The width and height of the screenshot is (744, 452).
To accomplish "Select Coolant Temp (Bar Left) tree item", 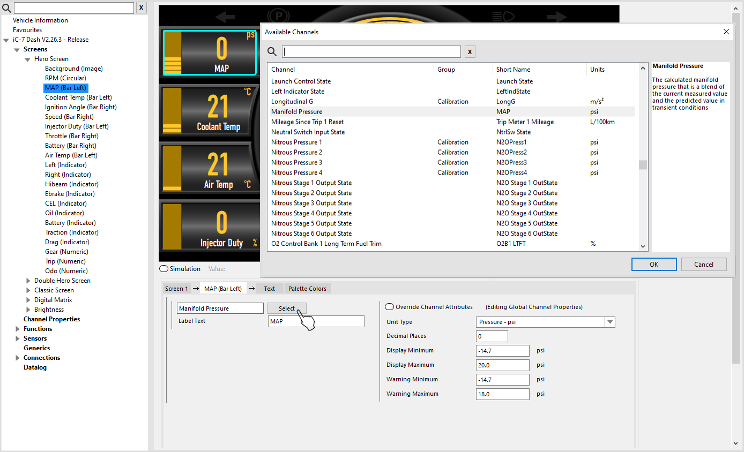I will tap(78, 97).
